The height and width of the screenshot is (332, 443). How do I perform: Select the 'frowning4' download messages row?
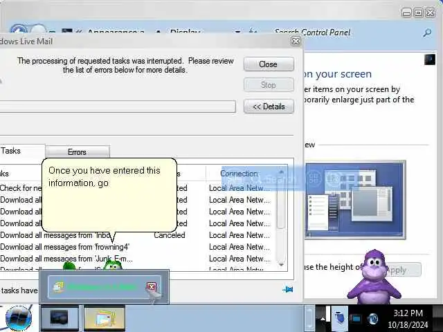point(64,247)
